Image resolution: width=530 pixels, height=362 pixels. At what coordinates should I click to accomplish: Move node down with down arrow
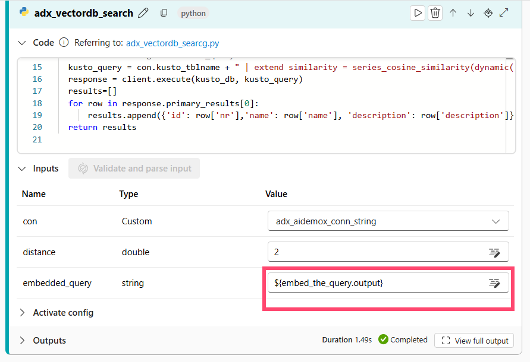[x=471, y=13]
